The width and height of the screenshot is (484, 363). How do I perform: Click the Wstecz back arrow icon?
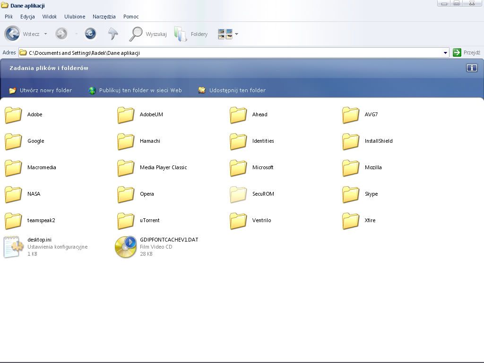12,34
